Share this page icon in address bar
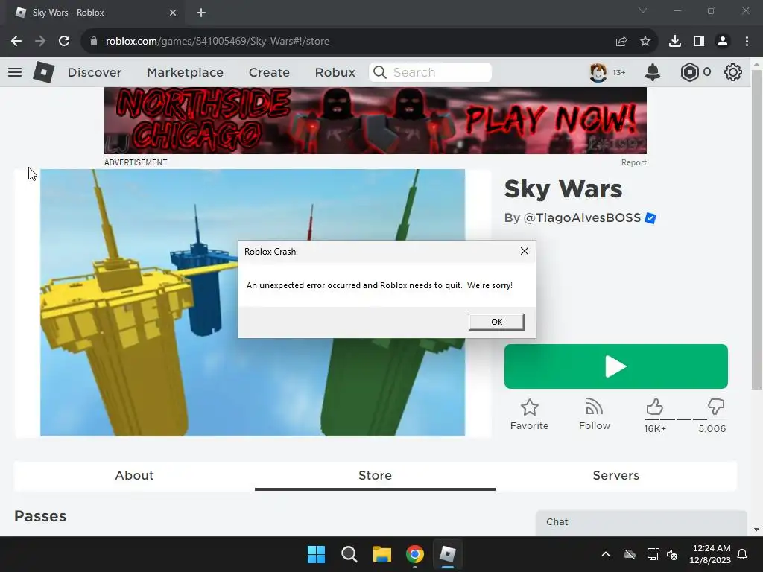Viewport: 763px width, 572px height. point(621,42)
